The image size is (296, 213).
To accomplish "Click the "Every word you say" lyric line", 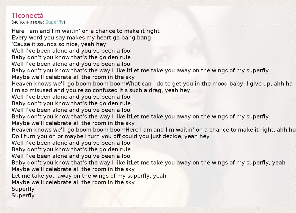I will click(x=81, y=38).
